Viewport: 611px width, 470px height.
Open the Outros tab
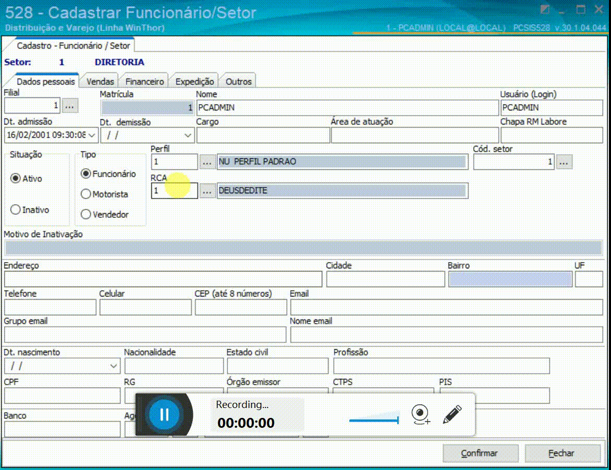pos(238,81)
